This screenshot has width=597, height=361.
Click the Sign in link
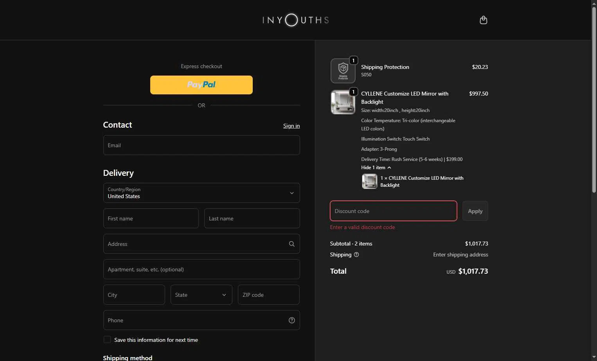291,126
